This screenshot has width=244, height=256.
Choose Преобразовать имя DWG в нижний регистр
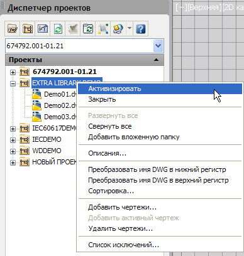pos(160,169)
